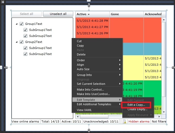The image size is (175, 133).
Task: Click the vertical scrollbar up arrow
Action: (x=164, y=20)
